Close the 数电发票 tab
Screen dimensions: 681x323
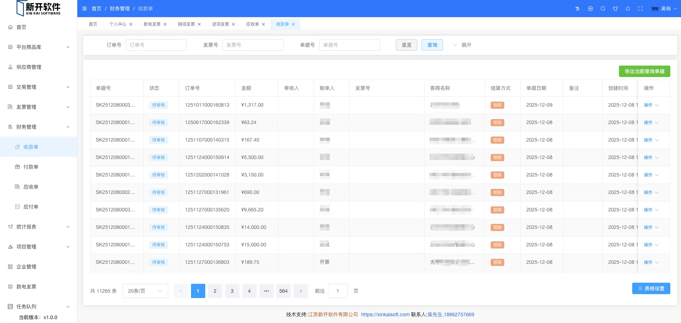click(165, 24)
